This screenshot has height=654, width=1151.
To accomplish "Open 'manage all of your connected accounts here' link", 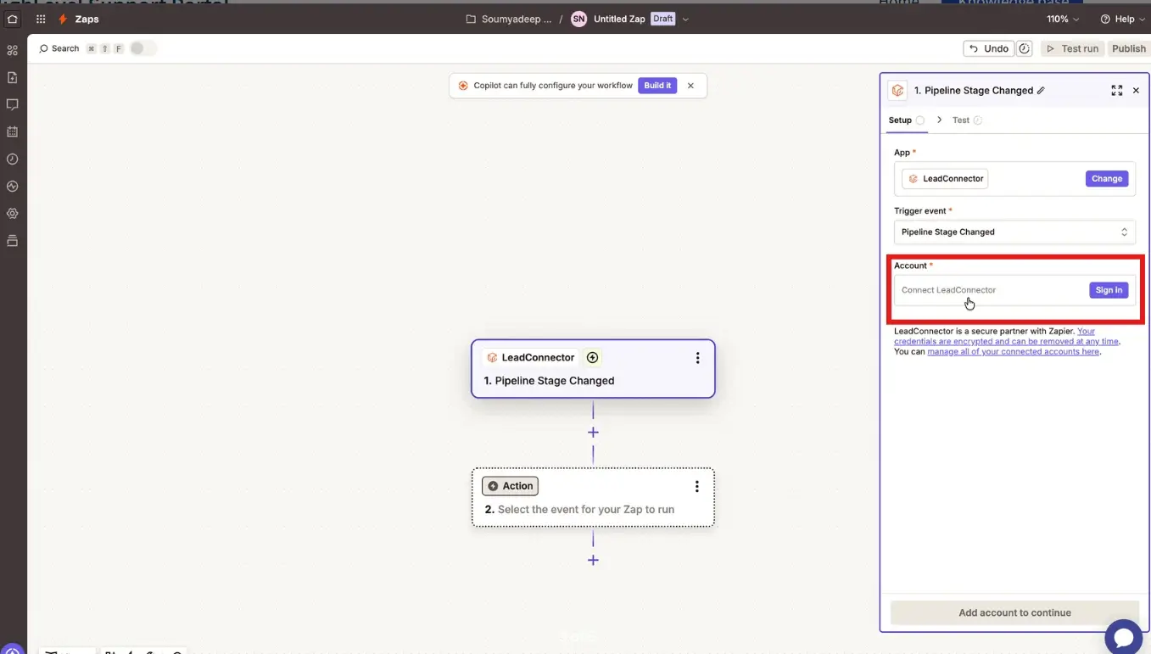I will pyautogui.click(x=1013, y=351).
